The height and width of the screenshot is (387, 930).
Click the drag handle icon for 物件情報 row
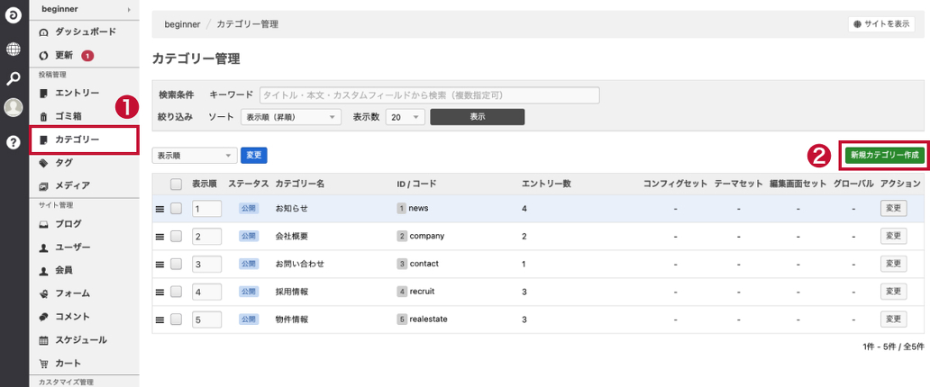click(160, 319)
